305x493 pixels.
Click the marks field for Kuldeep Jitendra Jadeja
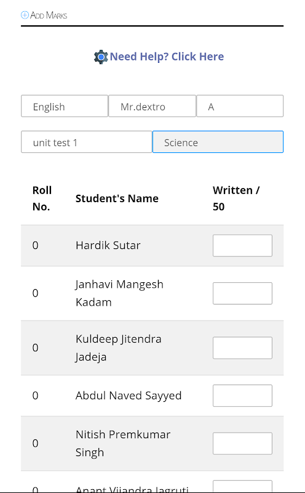click(242, 348)
